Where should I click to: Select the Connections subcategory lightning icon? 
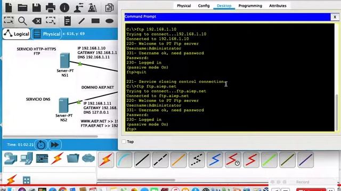pyautogui.click(x=11, y=179)
